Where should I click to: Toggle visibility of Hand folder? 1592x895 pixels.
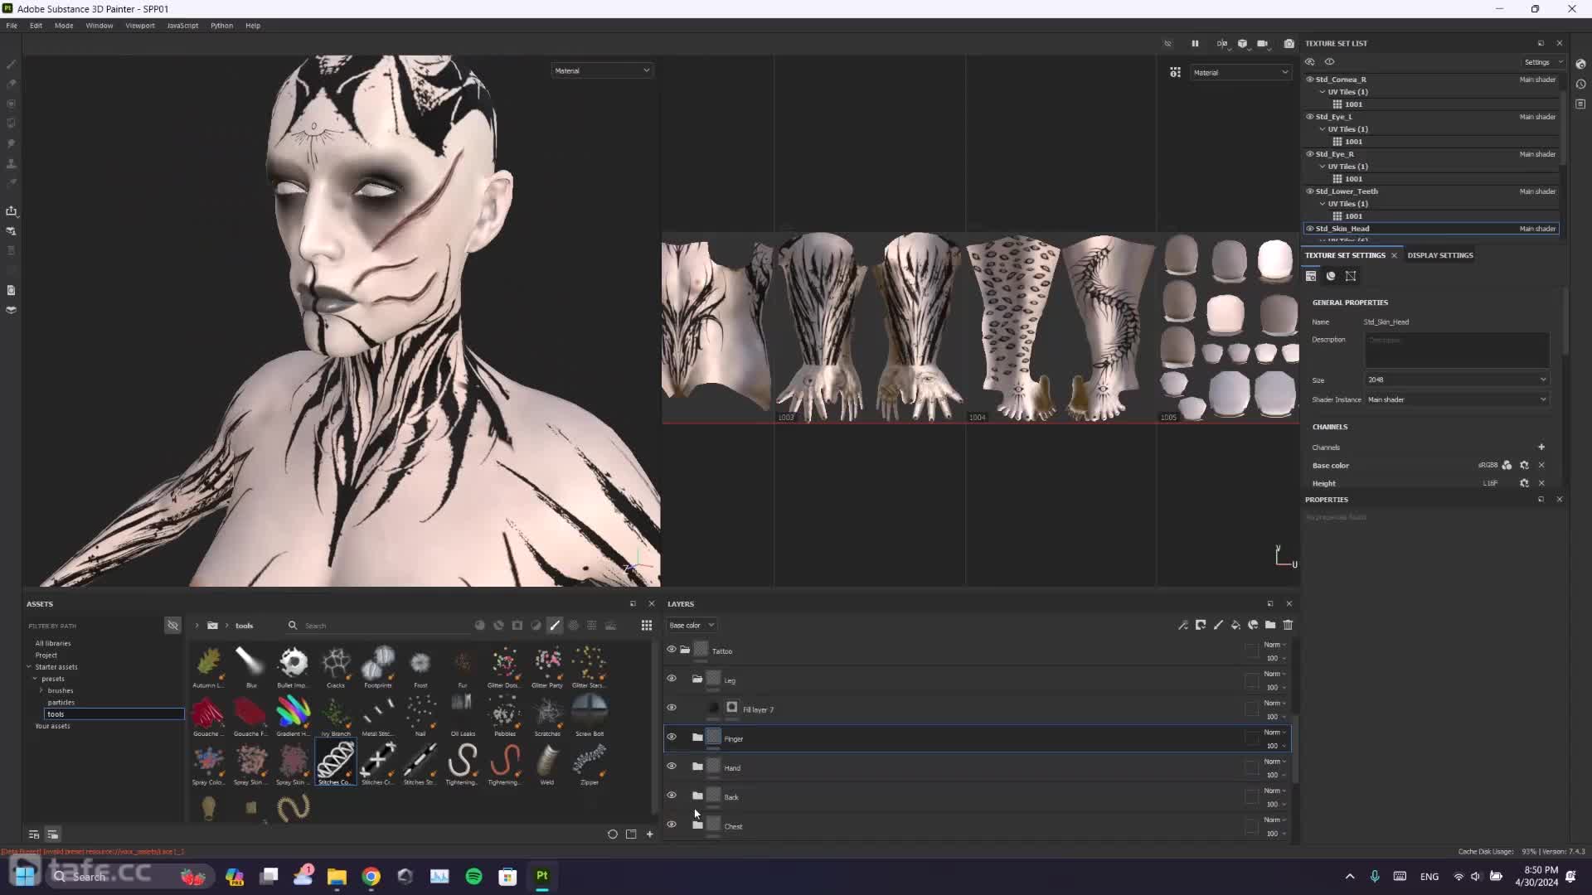(x=671, y=766)
